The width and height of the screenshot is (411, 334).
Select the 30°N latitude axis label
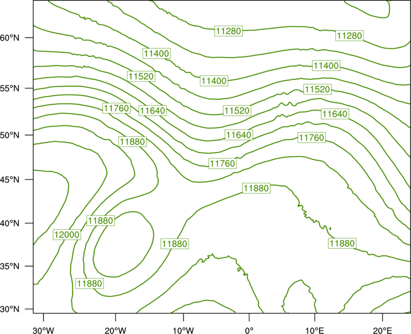point(10,309)
